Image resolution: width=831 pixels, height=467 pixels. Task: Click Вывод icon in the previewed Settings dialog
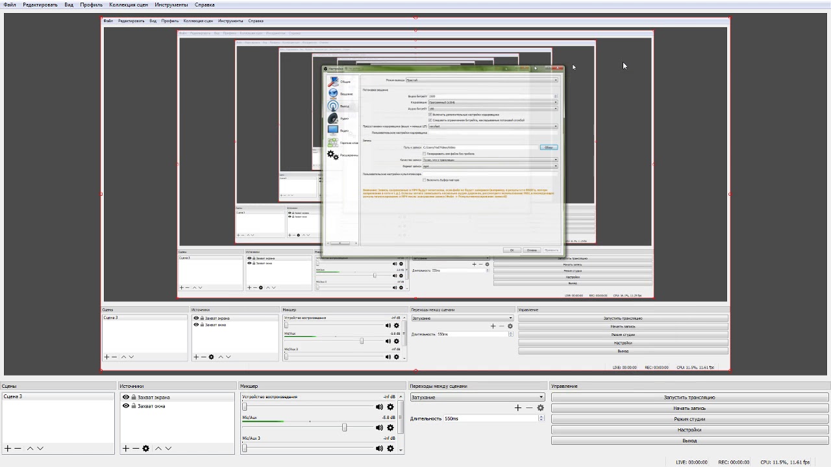click(333, 106)
